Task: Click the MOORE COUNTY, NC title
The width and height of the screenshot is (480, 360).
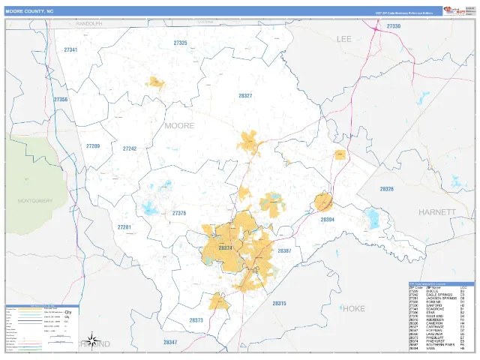Action: [29, 11]
